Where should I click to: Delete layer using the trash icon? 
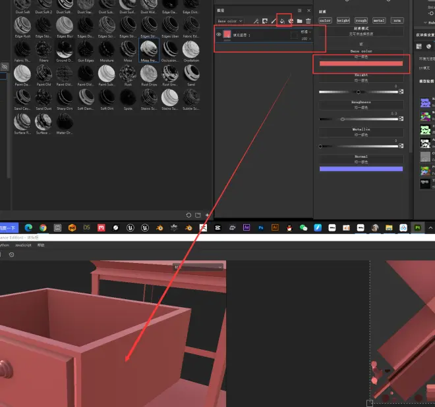pos(308,21)
